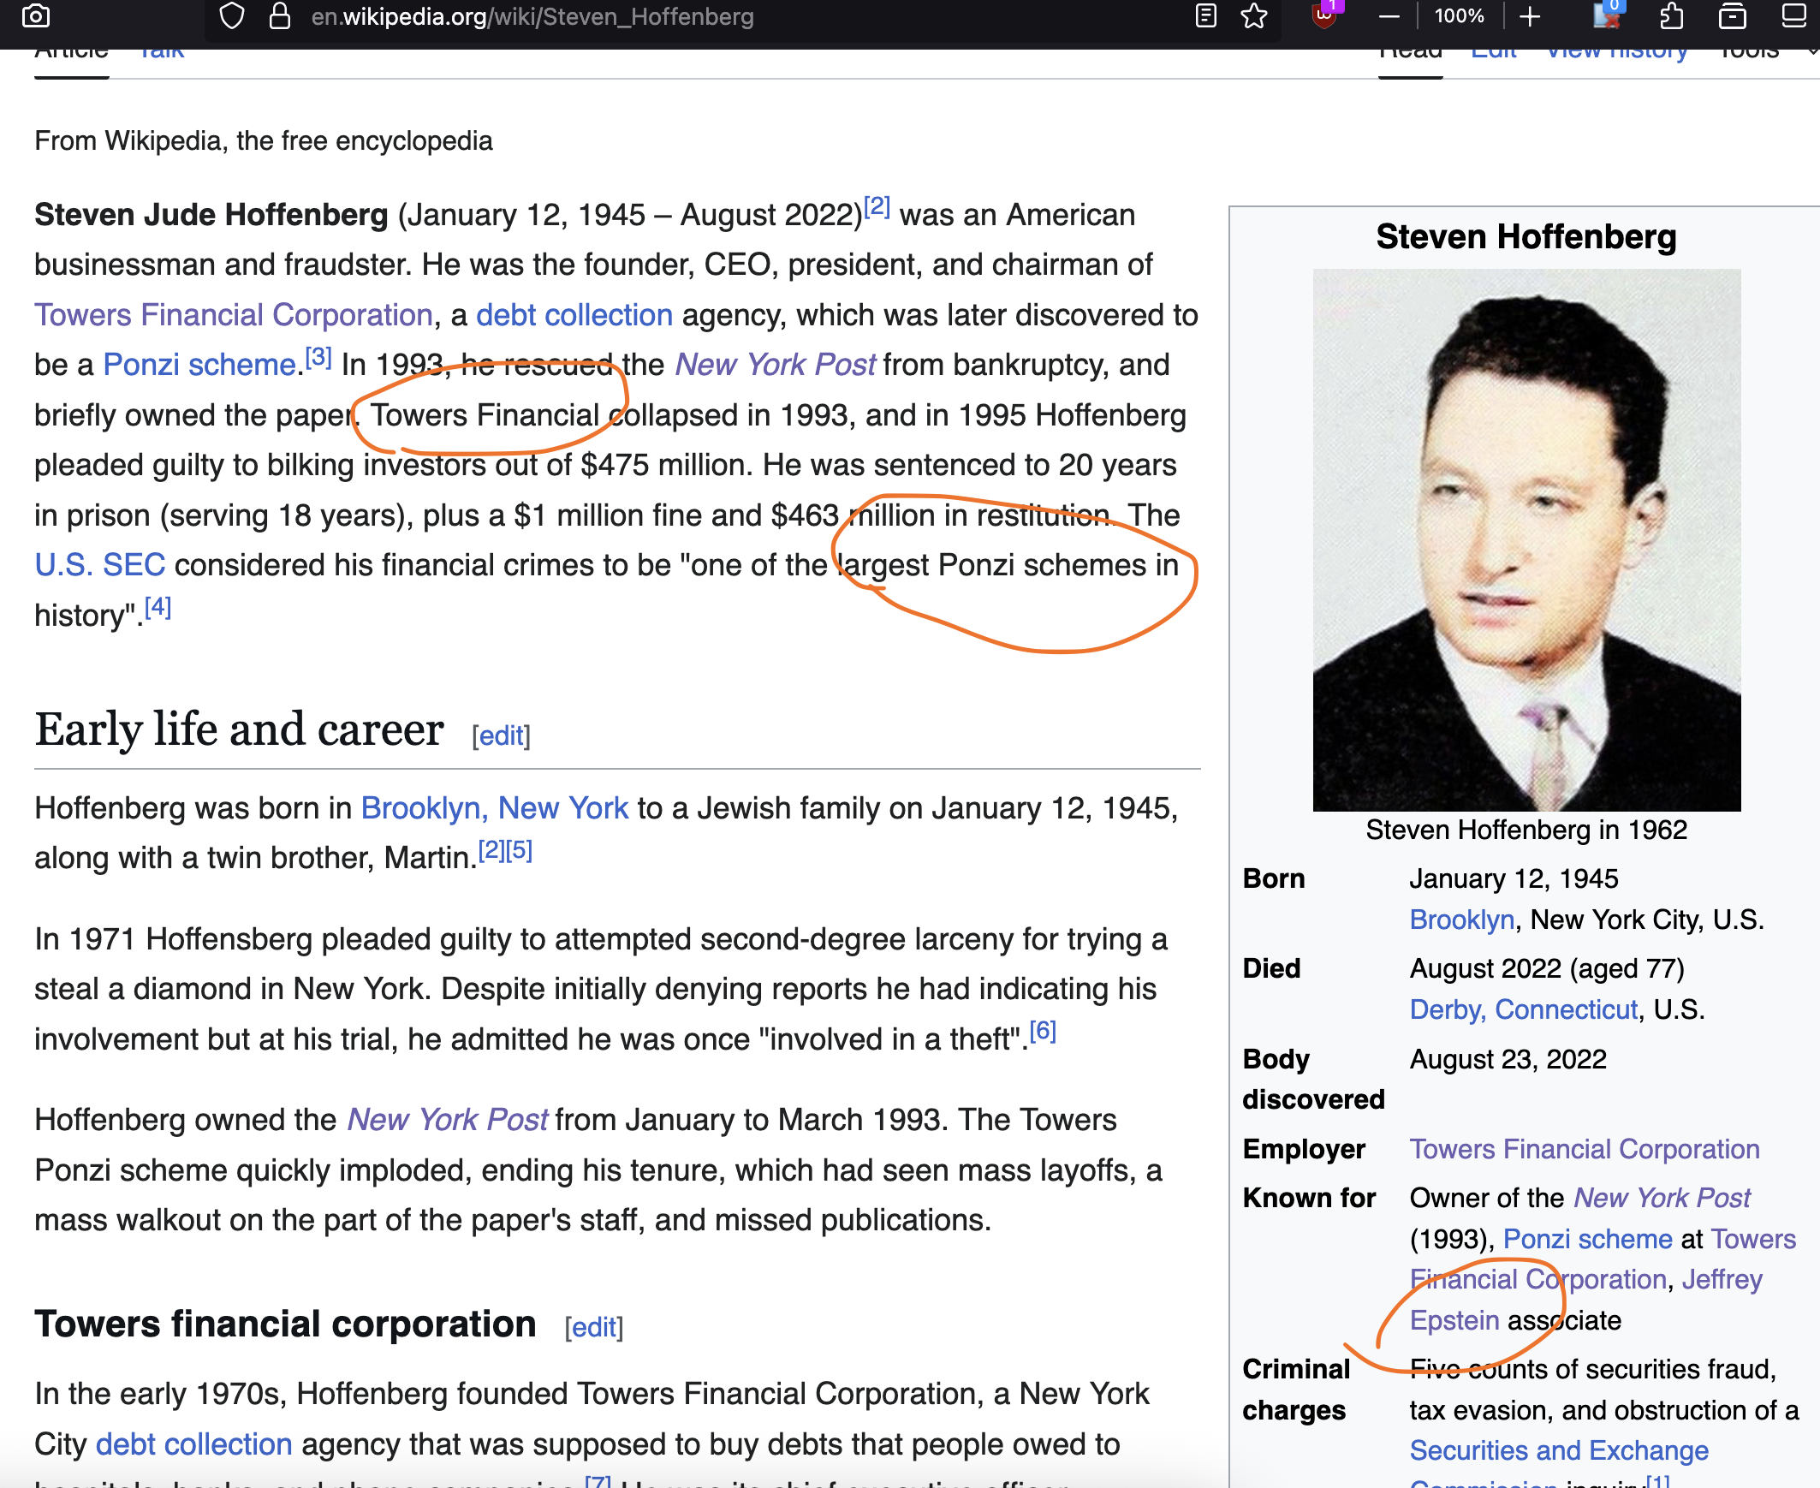This screenshot has height=1488, width=1820.
Task: Open the View history tab
Action: click(1616, 53)
